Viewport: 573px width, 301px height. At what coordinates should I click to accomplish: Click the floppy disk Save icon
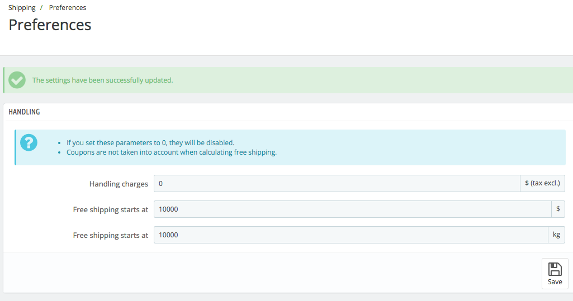[x=555, y=269]
